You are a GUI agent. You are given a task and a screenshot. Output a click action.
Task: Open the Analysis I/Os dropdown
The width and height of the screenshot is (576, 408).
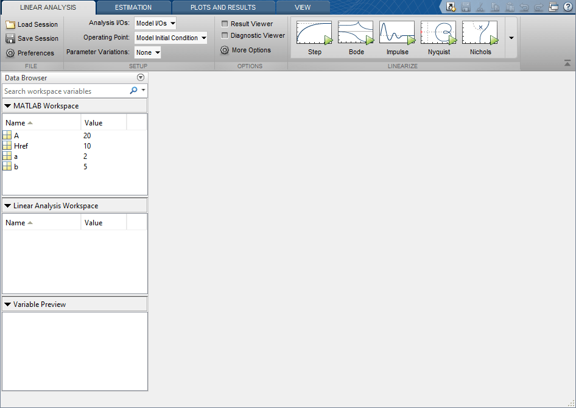(x=155, y=23)
